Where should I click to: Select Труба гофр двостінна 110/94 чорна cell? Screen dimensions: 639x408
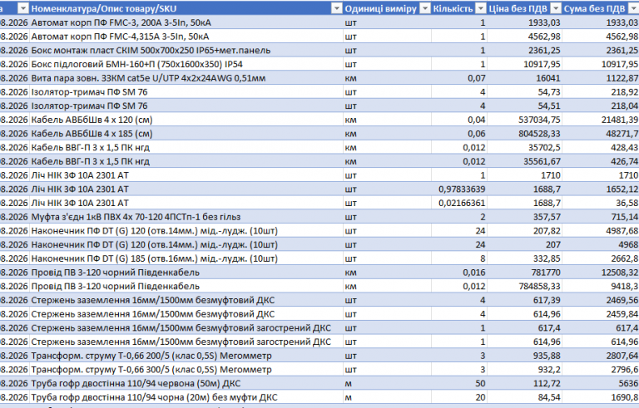[186, 397]
